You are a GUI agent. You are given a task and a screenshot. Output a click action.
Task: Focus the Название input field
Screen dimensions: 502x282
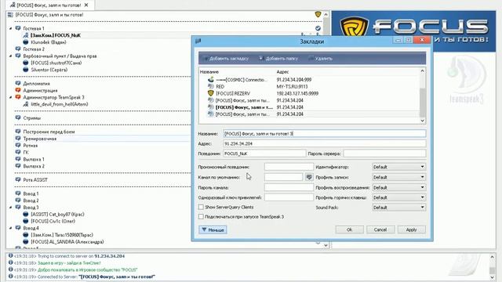324,133
